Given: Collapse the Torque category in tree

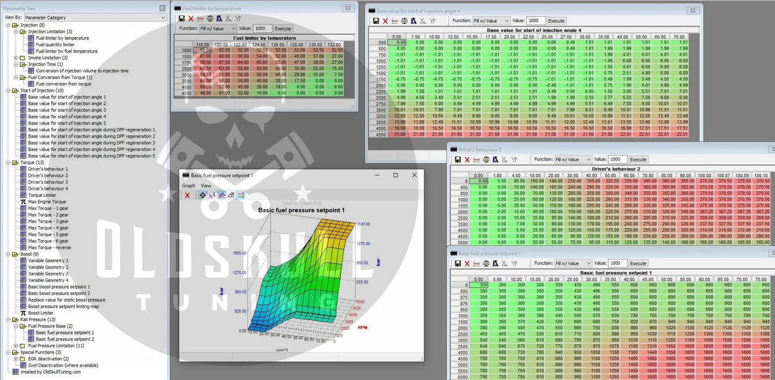Looking at the screenshot, I should [8, 162].
